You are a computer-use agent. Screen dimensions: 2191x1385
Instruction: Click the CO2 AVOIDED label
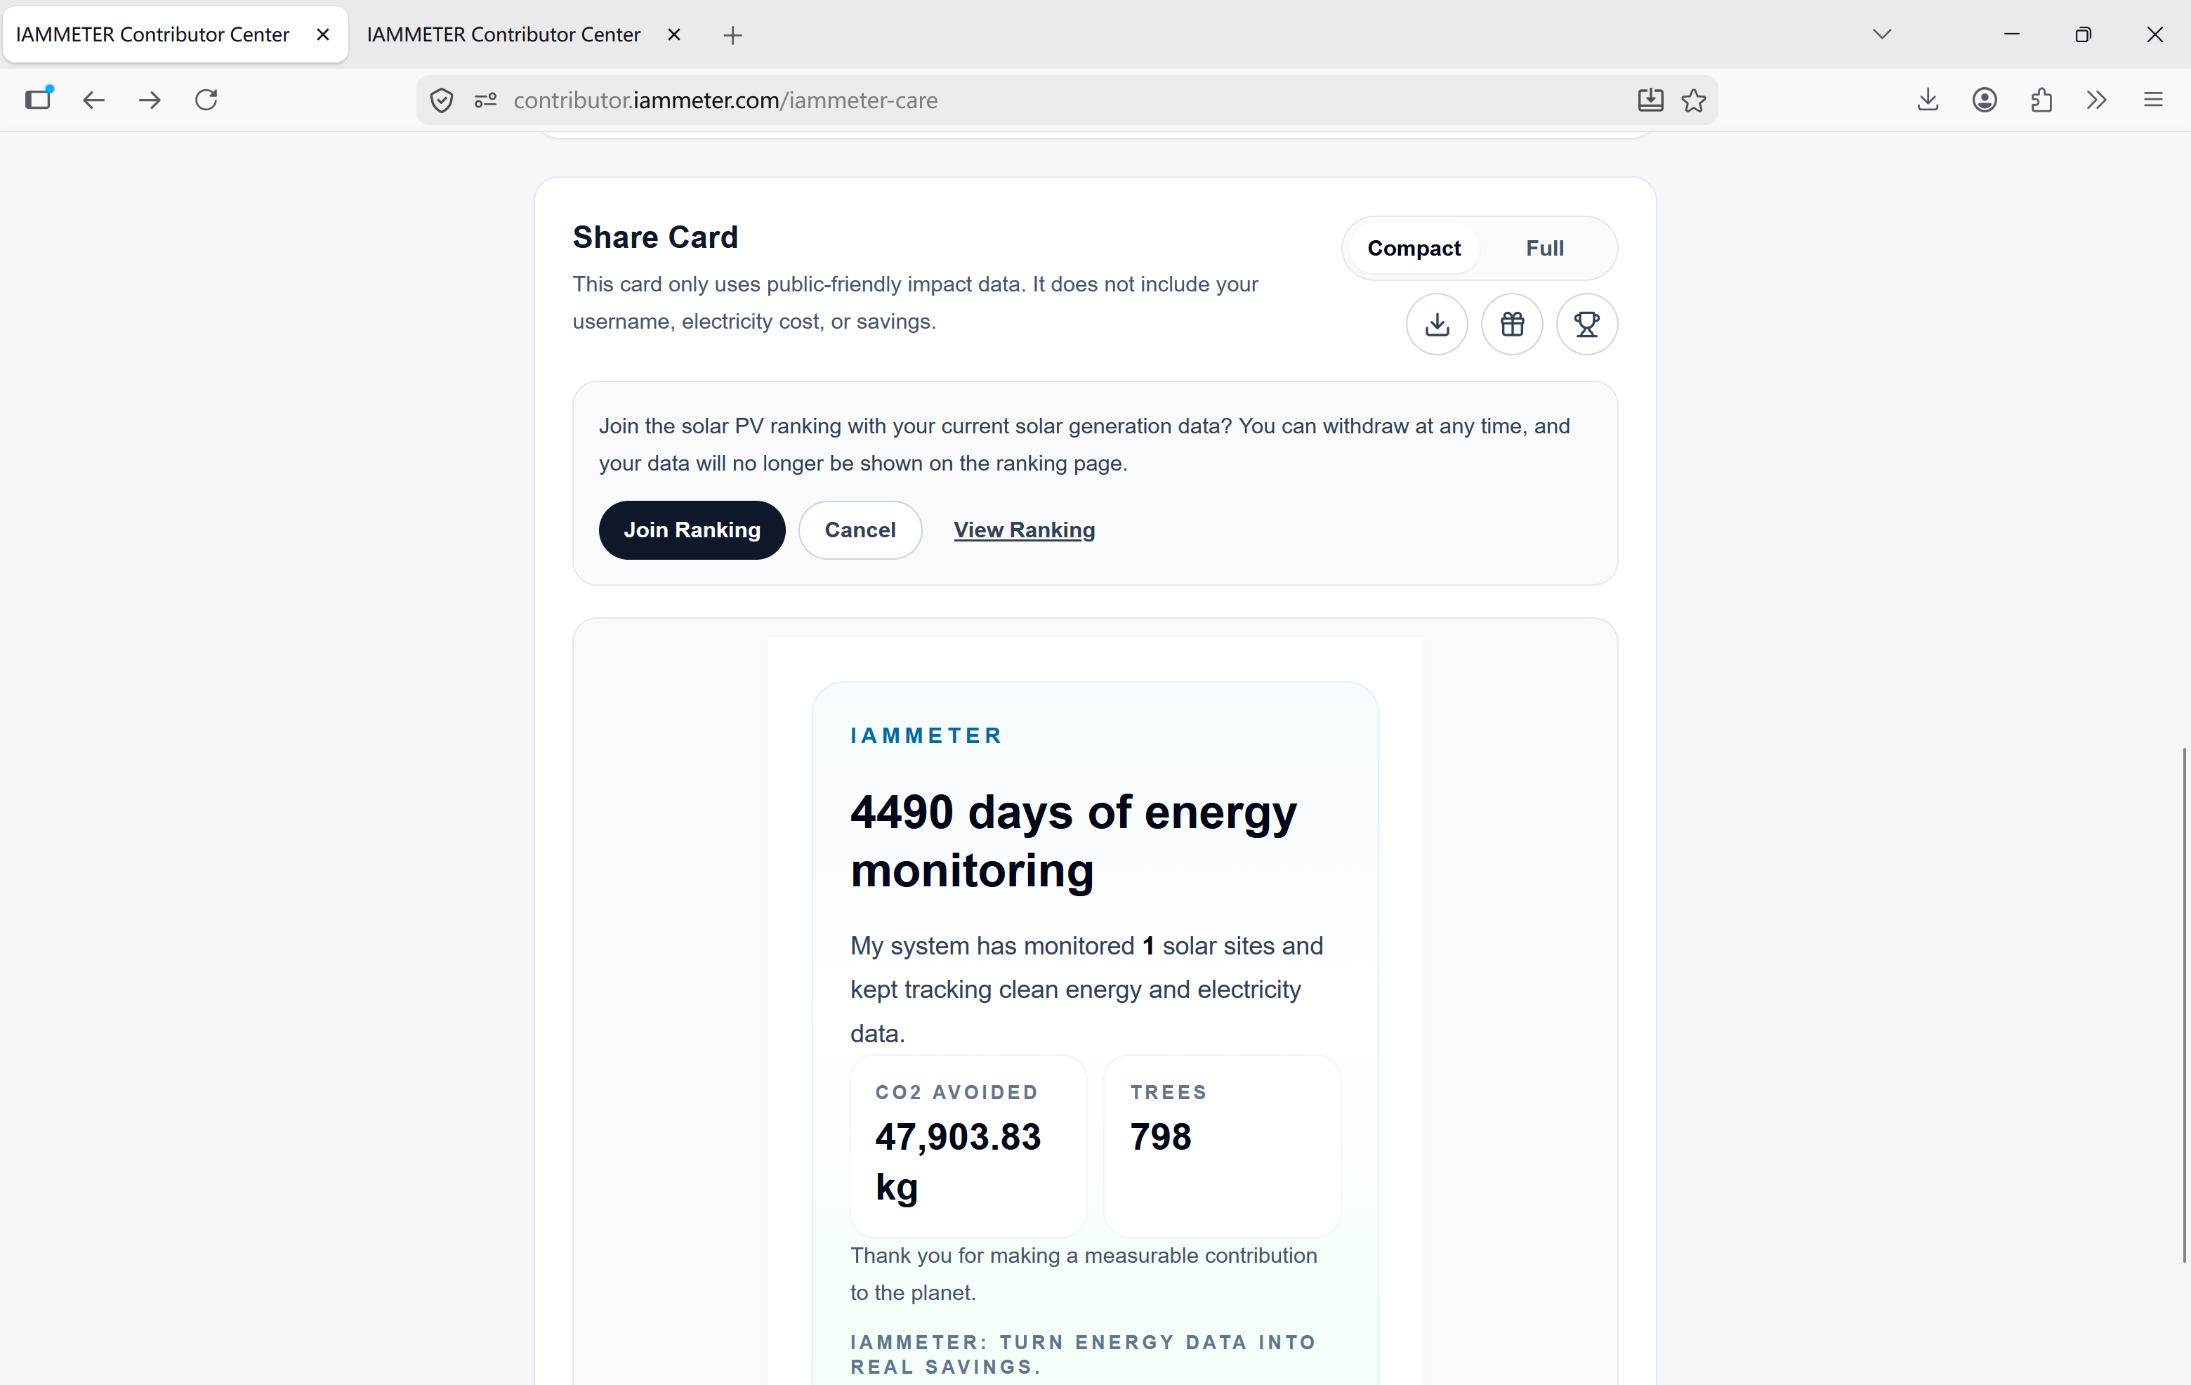pos(956,1092)
